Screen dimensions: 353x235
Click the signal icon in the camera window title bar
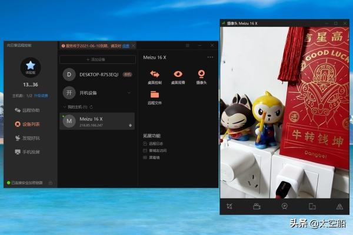pos(224,23)
